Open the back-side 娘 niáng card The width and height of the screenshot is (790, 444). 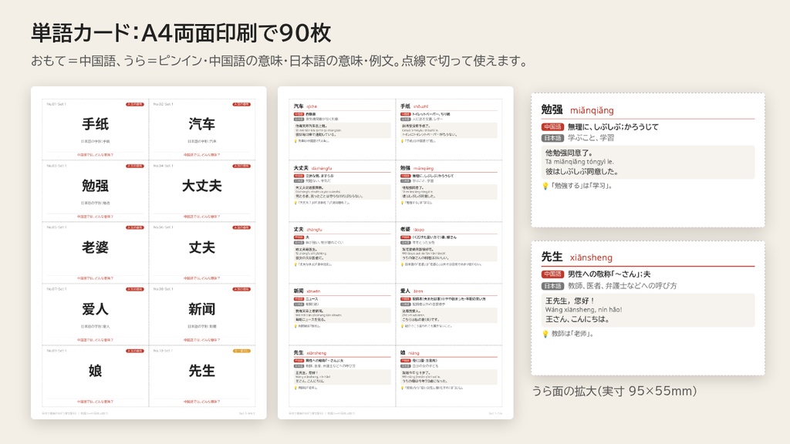(449, 376)
